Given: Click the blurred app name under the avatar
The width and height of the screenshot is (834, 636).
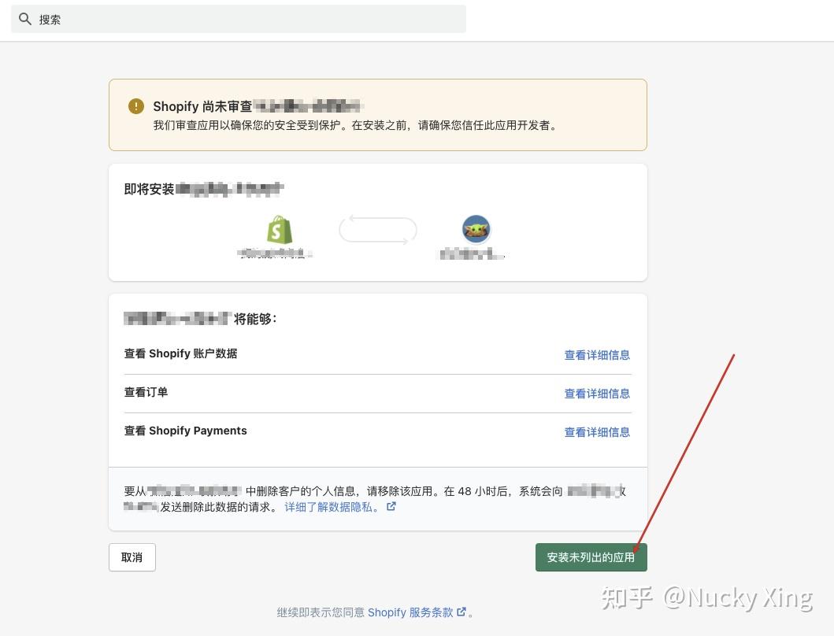Looking at the screenshot, I should [471, 255].
